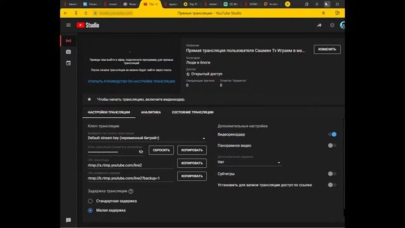
Task: Open the browser bookmark icon
Action: 323,13
